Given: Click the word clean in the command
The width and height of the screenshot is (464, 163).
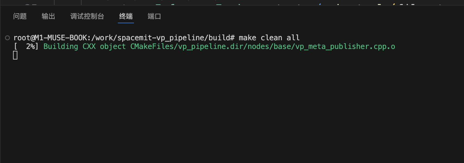Looking at the screenshot, I should click(x=271, y=38).
